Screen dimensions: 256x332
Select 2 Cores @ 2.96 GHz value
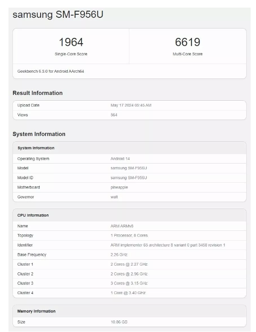click(129, 274)
